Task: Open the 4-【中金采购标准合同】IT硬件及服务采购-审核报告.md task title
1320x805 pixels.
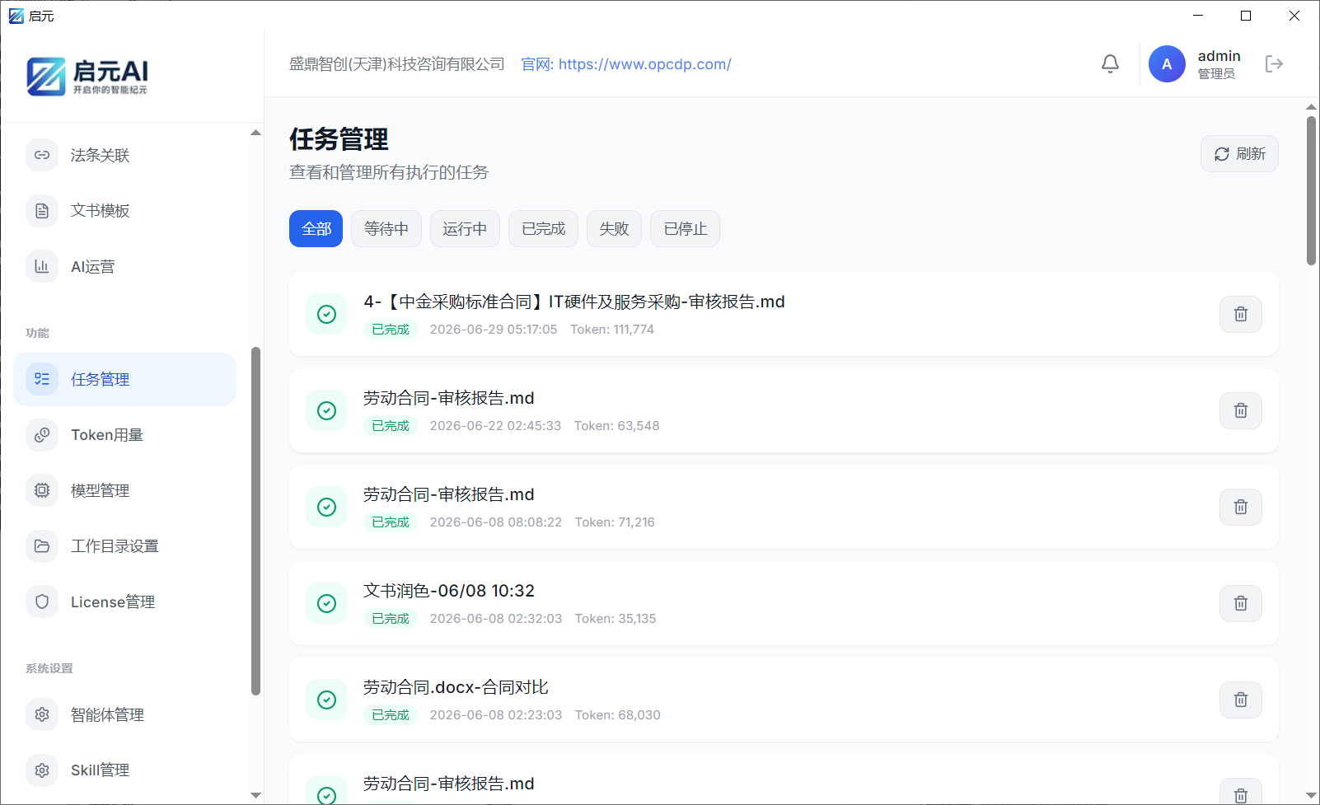Action: (x=574, y=302)
